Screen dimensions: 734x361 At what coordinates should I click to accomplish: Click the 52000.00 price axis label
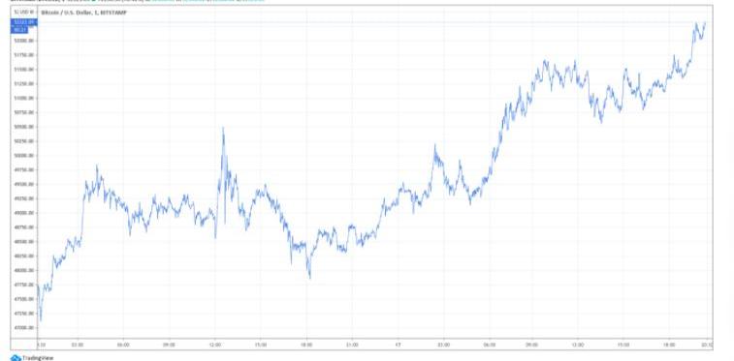(23, 41)
